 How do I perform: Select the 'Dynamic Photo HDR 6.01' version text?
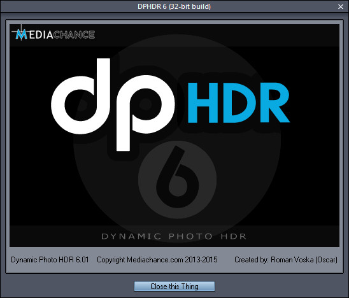coord(50,260)
